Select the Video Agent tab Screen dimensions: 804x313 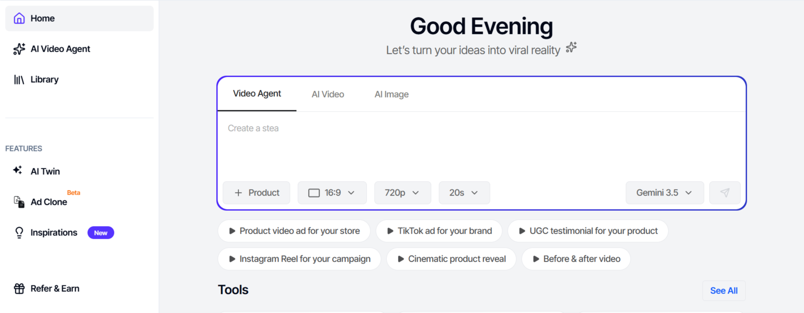click(x=257, y=94)
